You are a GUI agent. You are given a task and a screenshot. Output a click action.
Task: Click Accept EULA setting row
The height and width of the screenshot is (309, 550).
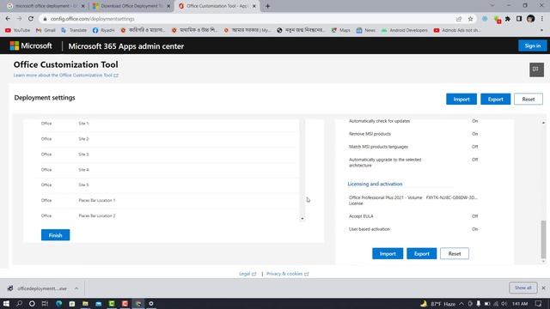pyautogui.click(x=413, y=216)
